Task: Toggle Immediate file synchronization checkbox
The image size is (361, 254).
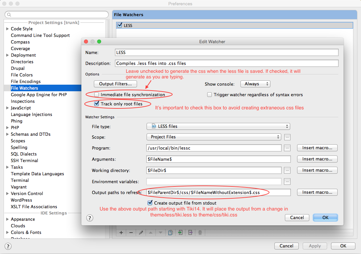Action: [x=97, y=95]
